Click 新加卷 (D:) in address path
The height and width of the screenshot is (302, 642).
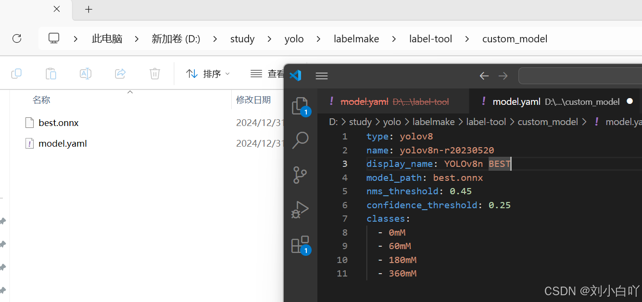point(176,39)
